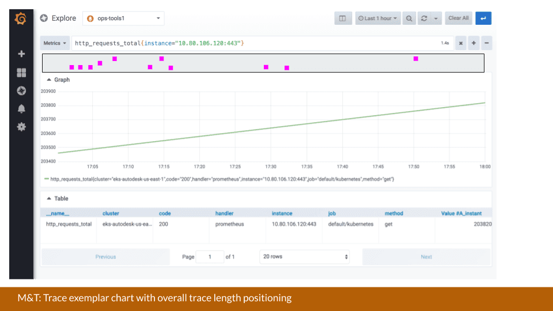Open the Dashboards grid icon in sidebar
Screen dimensions: 553x311
click(x=21, y=73)
